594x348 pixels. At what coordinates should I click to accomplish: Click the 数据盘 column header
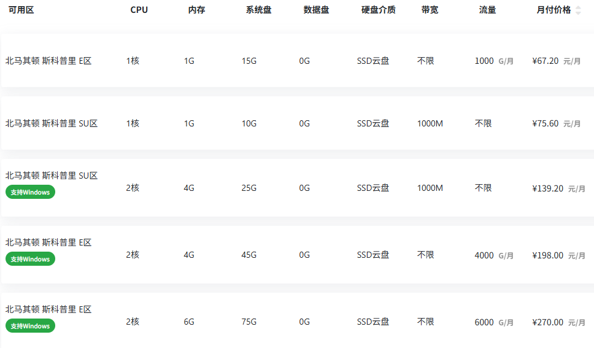pyautogui.click(x=316, y=10)
